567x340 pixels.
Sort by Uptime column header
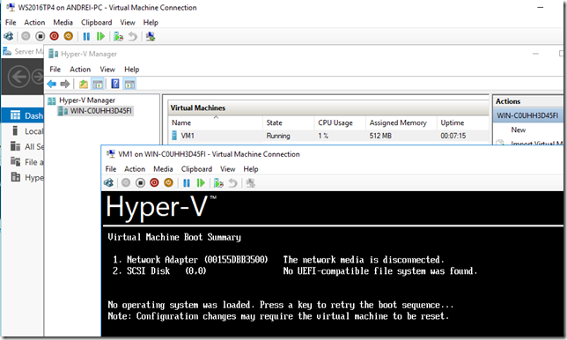[x=462, y=122]
